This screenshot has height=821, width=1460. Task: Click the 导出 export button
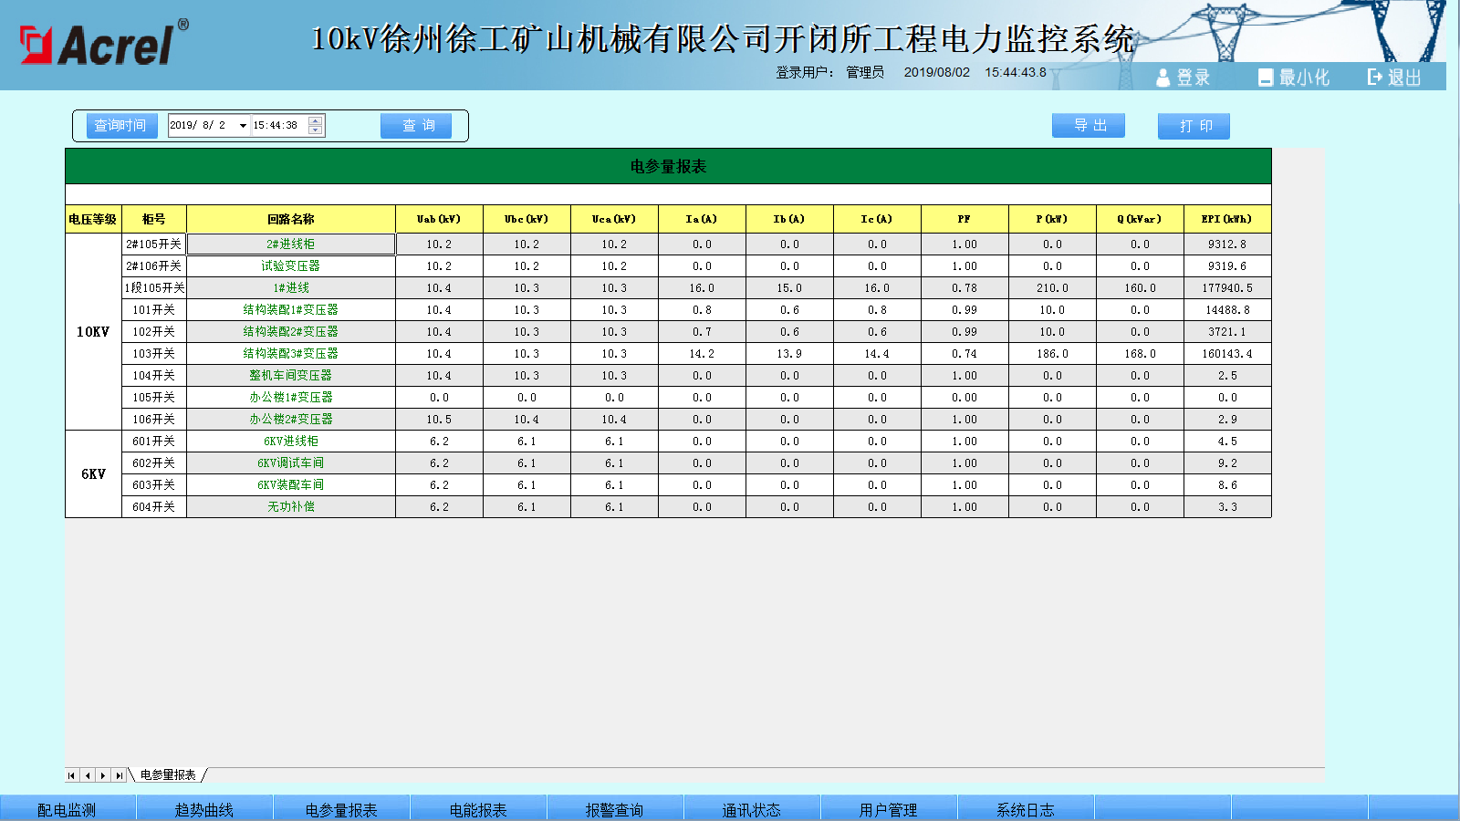[x=1089, y=126]
